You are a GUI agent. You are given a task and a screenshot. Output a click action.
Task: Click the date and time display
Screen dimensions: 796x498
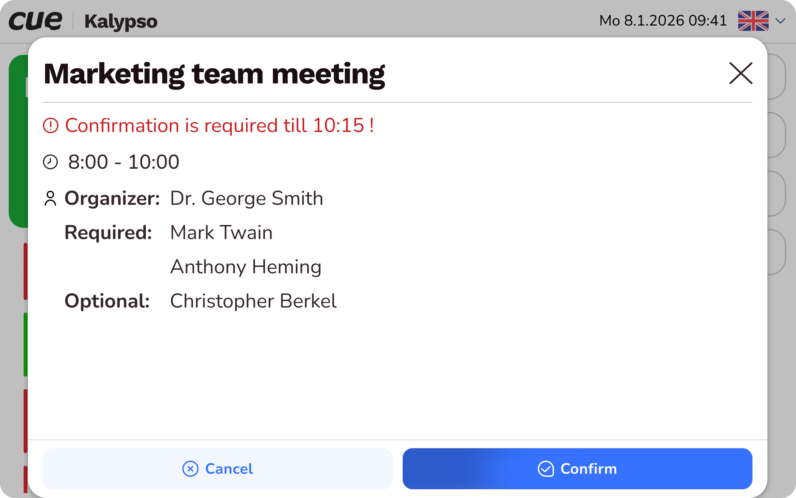click(663, 21)
